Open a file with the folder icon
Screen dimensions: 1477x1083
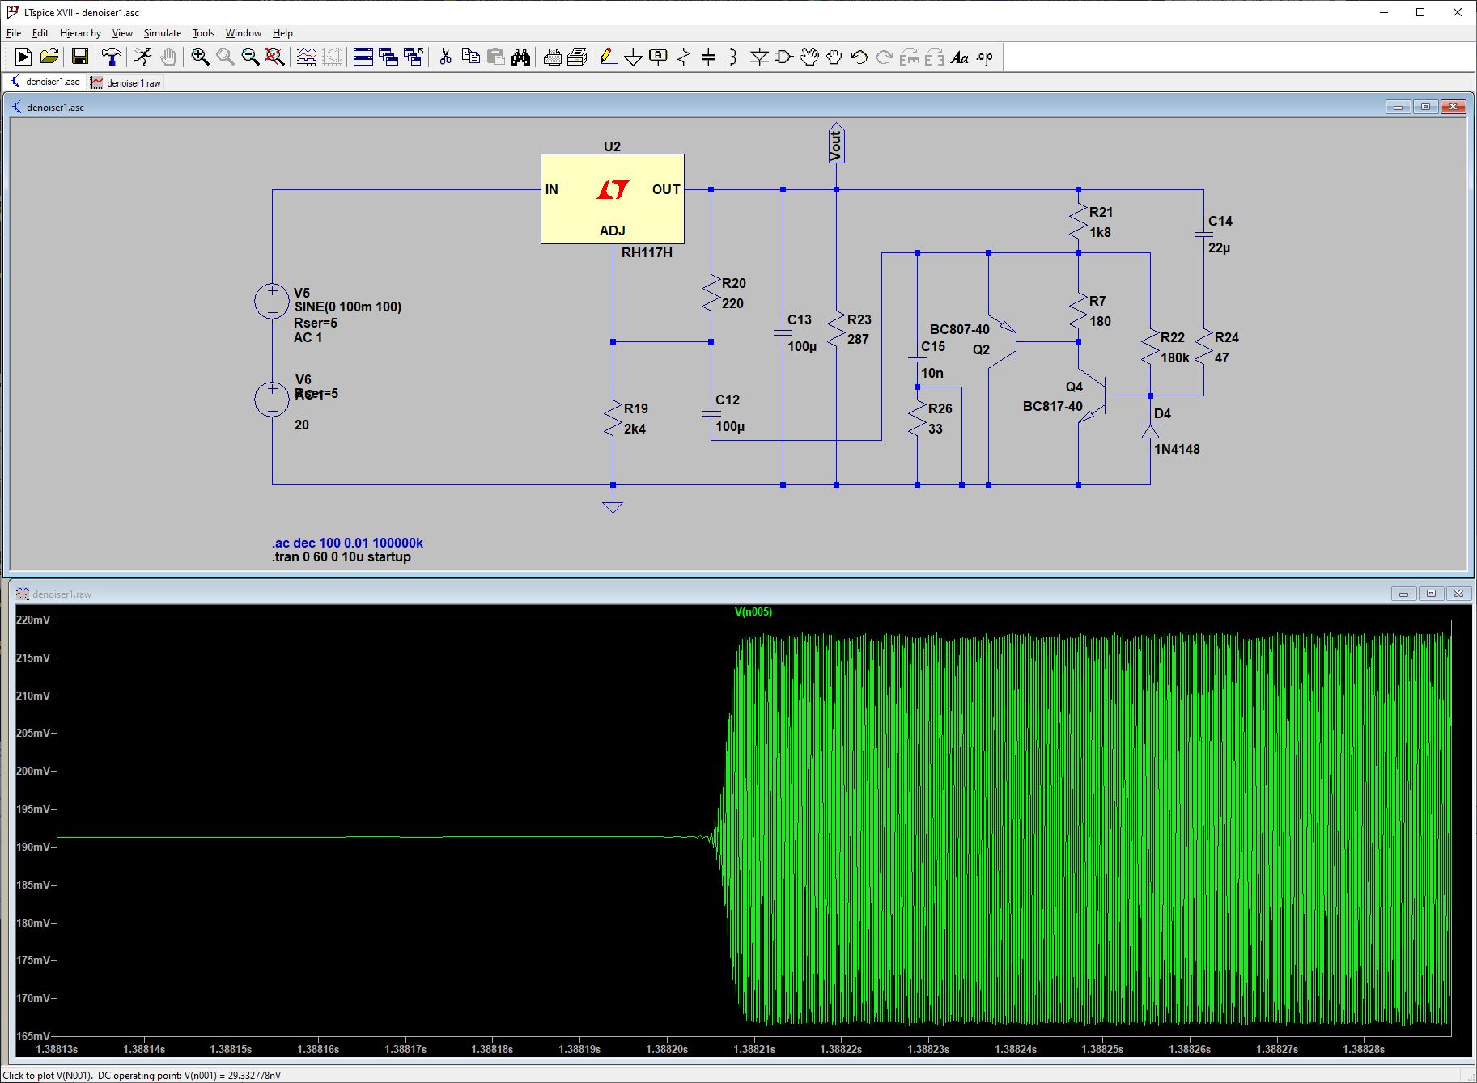point(49,57)
